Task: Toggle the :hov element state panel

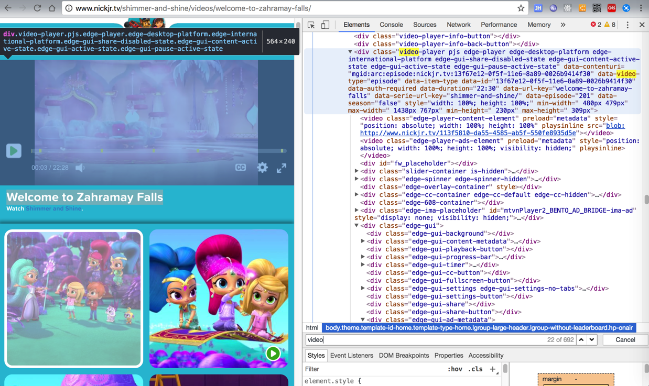Action: coord(455,369)
